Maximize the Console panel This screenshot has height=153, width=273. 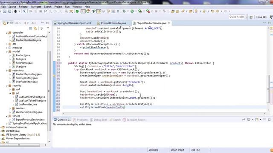point(269,119)
